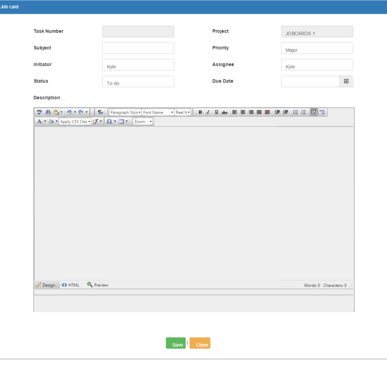Open Find and Replace binoculars icon
This screenshot has height=366, width=387.
pyautogui.click(x=48, y=112)
